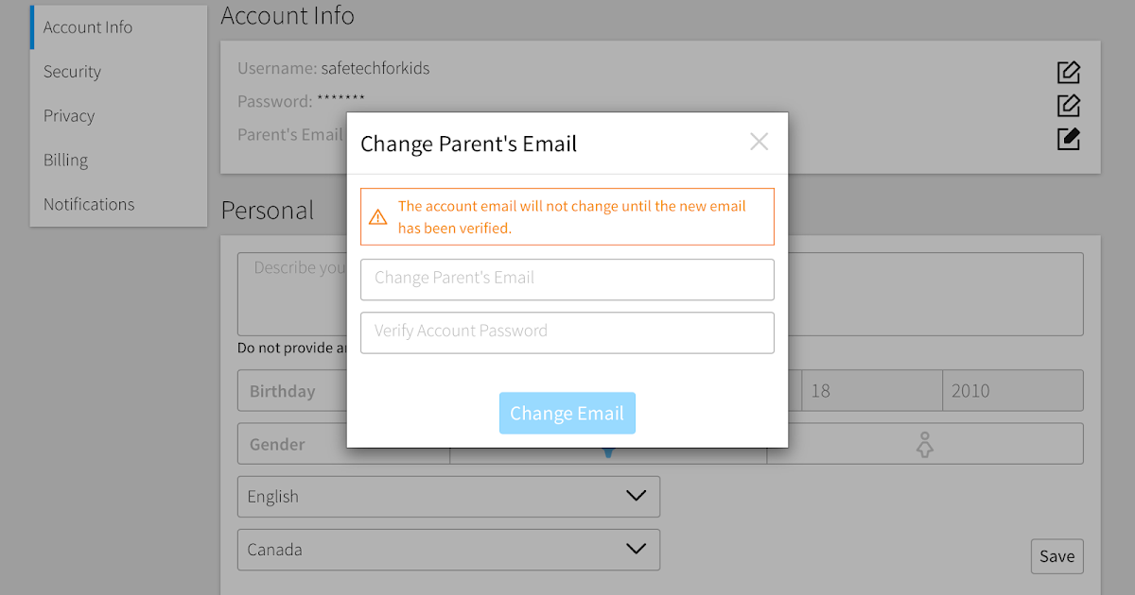This screenshot has height=595, width=1135.
Task: Open the birthday day 18 dropdown
Action: click(x=871, y=391)
